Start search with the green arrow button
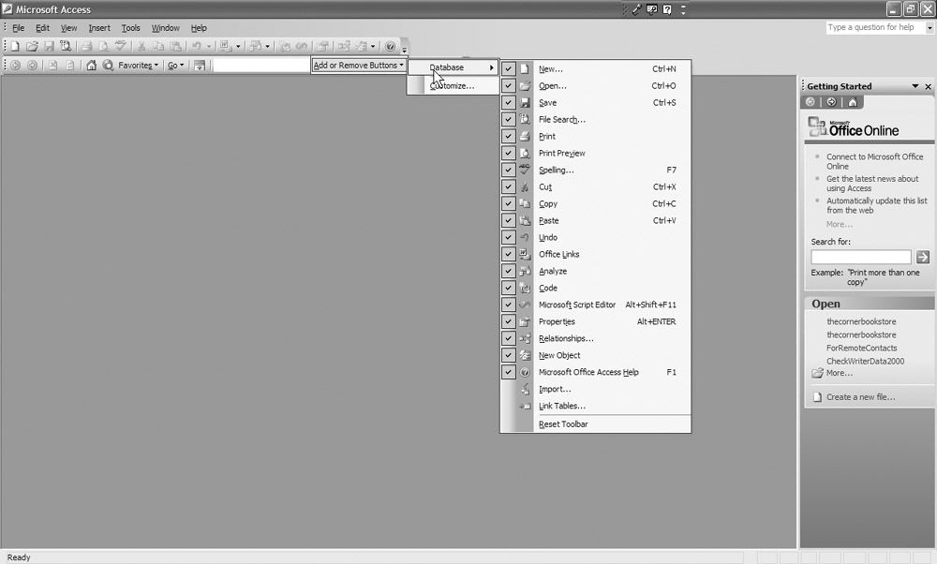Viewport: 937px width, 564px height. pyautogui.click(x=923, y=257)
